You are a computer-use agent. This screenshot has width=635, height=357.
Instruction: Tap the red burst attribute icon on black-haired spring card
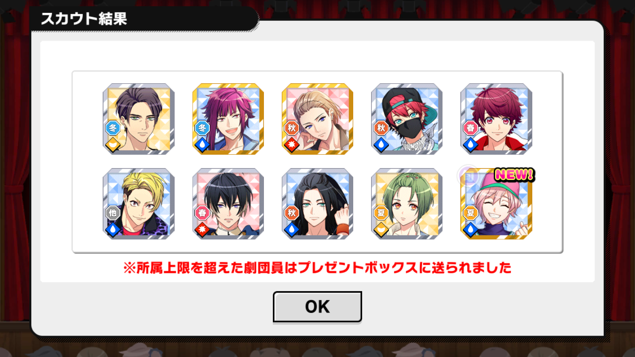click(202, 230)
